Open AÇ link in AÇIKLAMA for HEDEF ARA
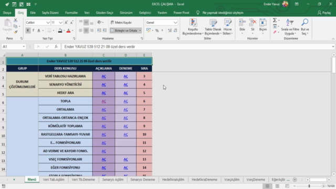Screen dimensions: 336x189 [x=104, y=93]
